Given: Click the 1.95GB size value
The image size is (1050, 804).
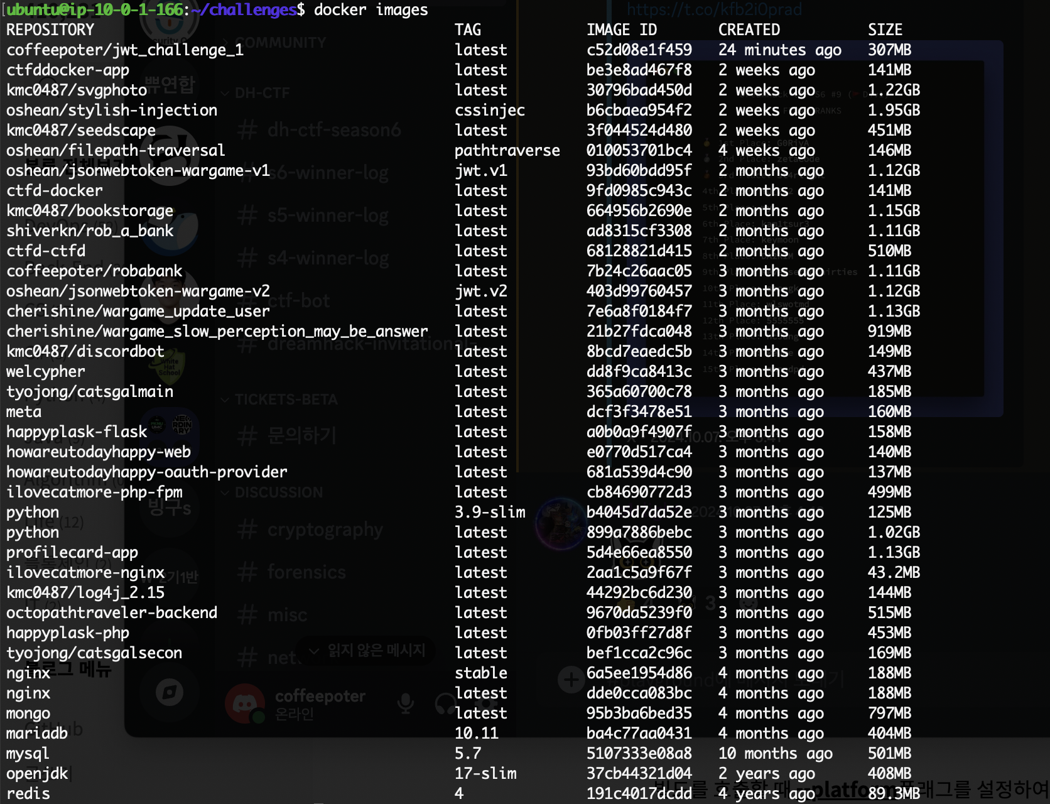Looking at the screenshot, I should click(x=894, y=111).
